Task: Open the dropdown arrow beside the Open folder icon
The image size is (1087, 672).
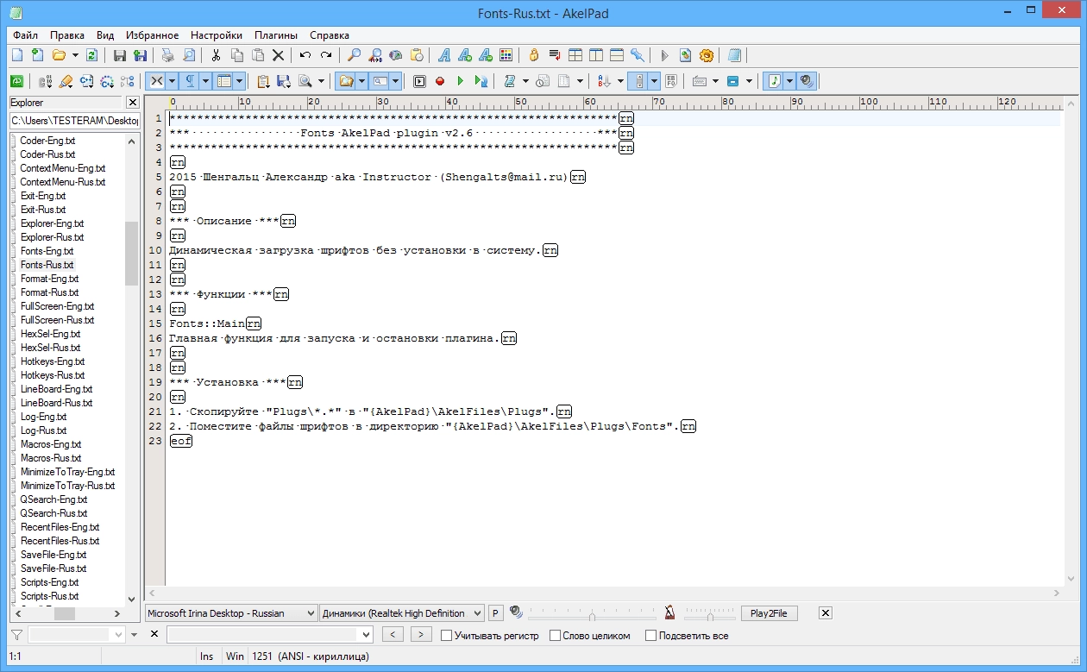Action: tap(75, 55)
